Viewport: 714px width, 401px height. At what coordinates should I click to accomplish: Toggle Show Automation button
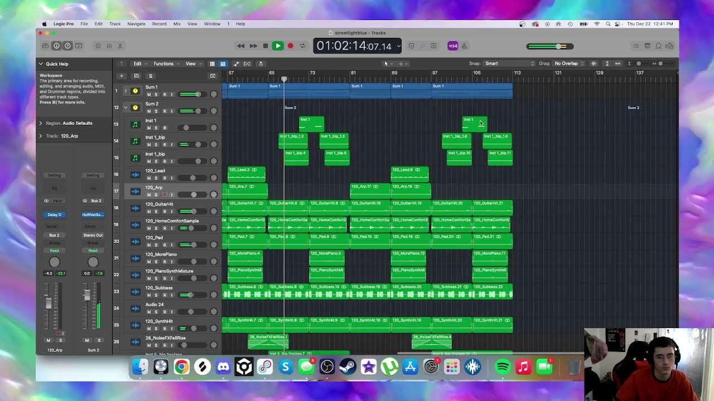pyautogui.click(x=237, y=63)
